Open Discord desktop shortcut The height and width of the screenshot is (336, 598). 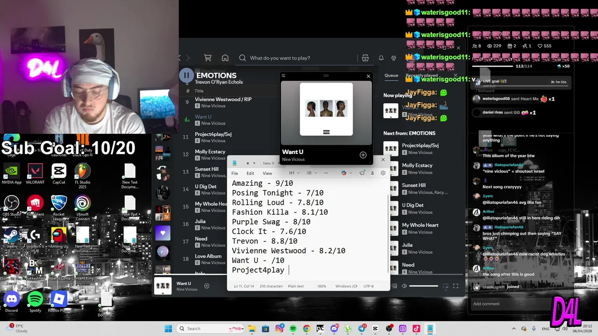[12, 302]
